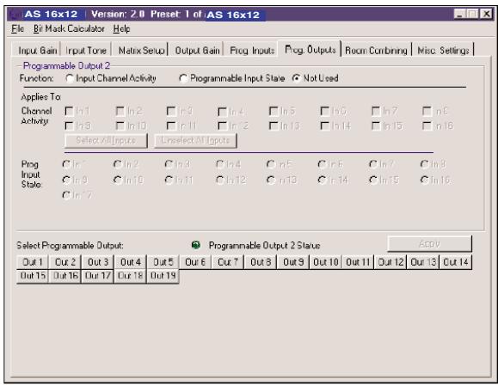Click the Unselect All Inputs button
Image resolution: width=498 pixels, height=385 pixels.
point(195,141)
